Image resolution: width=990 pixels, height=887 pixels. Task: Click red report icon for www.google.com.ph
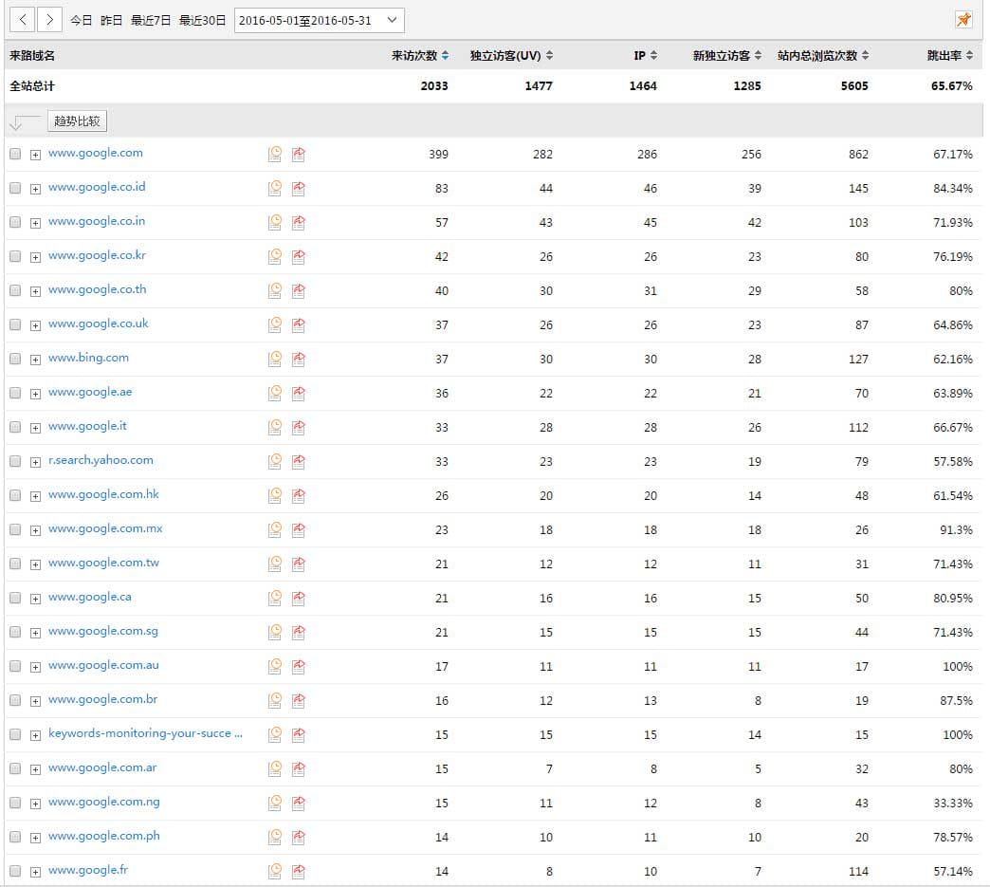pyautogui.click(x=299, y=837)
